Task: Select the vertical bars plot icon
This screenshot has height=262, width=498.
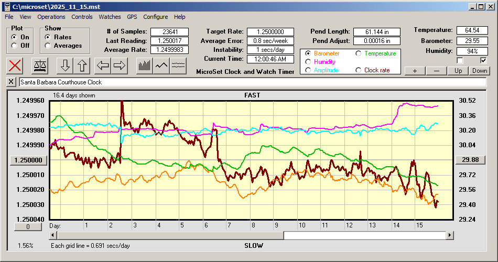Action: click(x=144, y=66)
